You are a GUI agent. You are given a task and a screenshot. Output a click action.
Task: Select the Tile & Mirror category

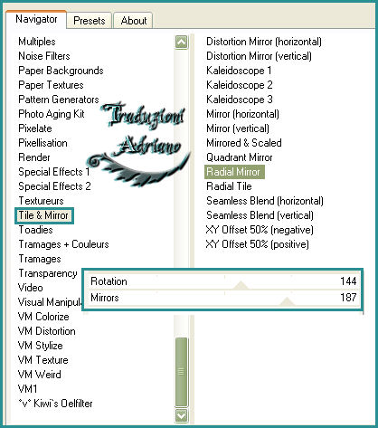[x=44, y=215]
